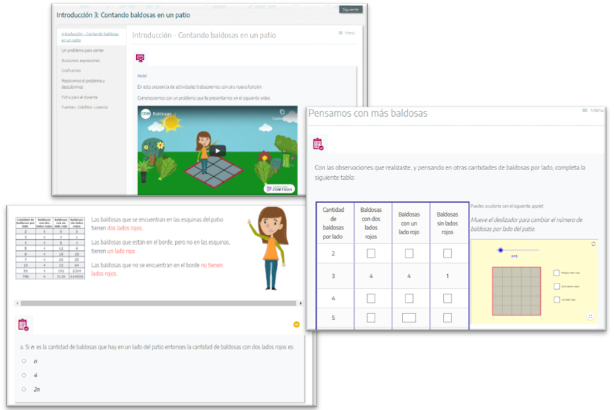Click table header 'Baldosas con un lado rojo'
614x410 pixels.
[409, 223]
